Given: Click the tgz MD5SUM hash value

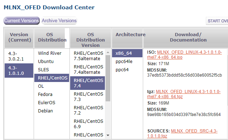Looking at the screenshot, I should [x=184, y=115].
